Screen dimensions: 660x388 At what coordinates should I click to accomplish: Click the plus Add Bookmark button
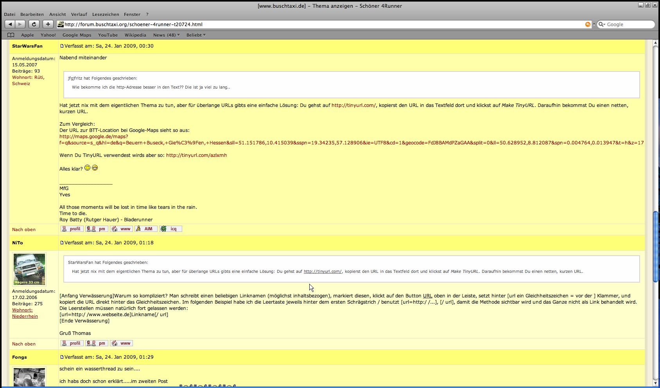point(48,24)
